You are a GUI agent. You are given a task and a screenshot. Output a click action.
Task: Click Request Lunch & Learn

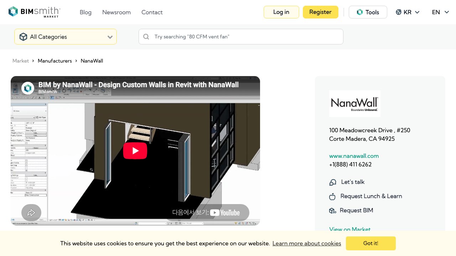point(371,196)
